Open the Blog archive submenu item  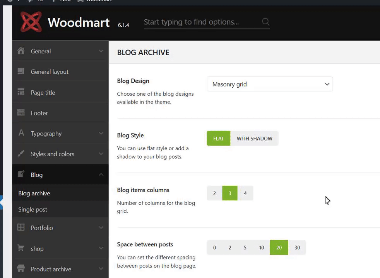34,193
